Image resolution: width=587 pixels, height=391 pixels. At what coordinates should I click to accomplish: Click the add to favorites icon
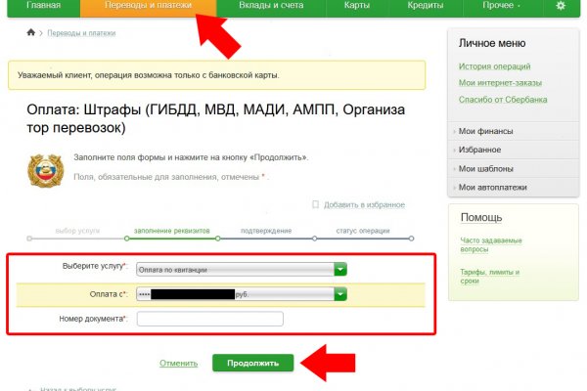(315, 204)
